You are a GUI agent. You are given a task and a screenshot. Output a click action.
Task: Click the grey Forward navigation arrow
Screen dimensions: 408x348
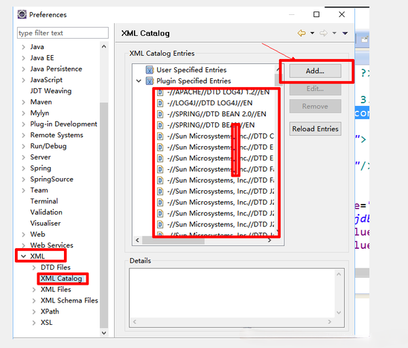click(x=324, y=33)
